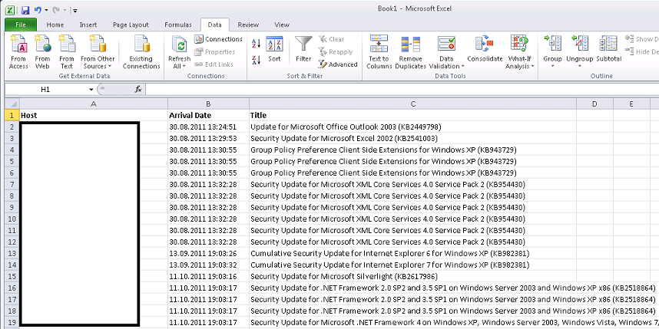Toggle the Filter funnel
This screenshot has width=659, height=329.
pos(303,50)
